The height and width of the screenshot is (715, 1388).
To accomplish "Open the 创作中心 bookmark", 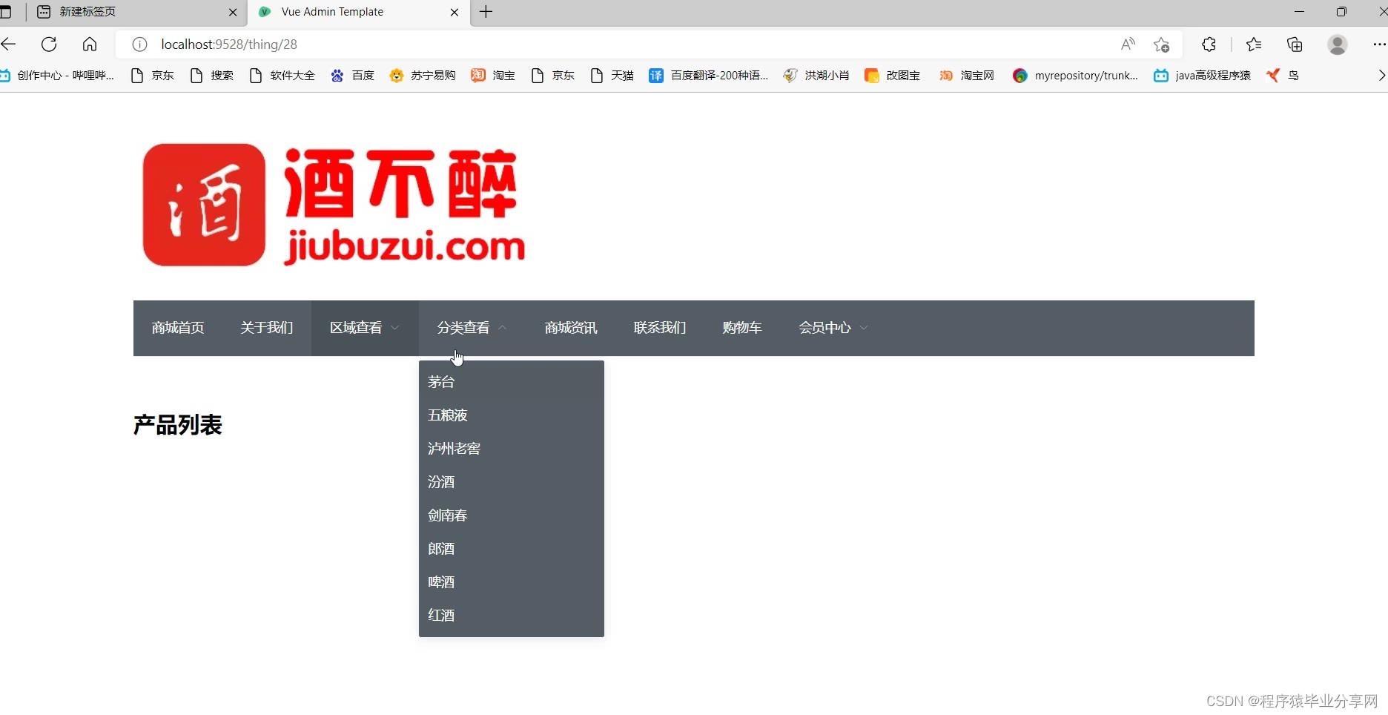I will (x=57, y=76).
